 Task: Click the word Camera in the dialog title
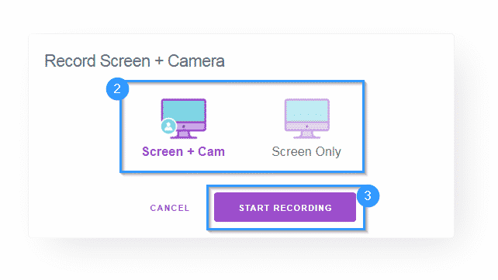(196, 61)
